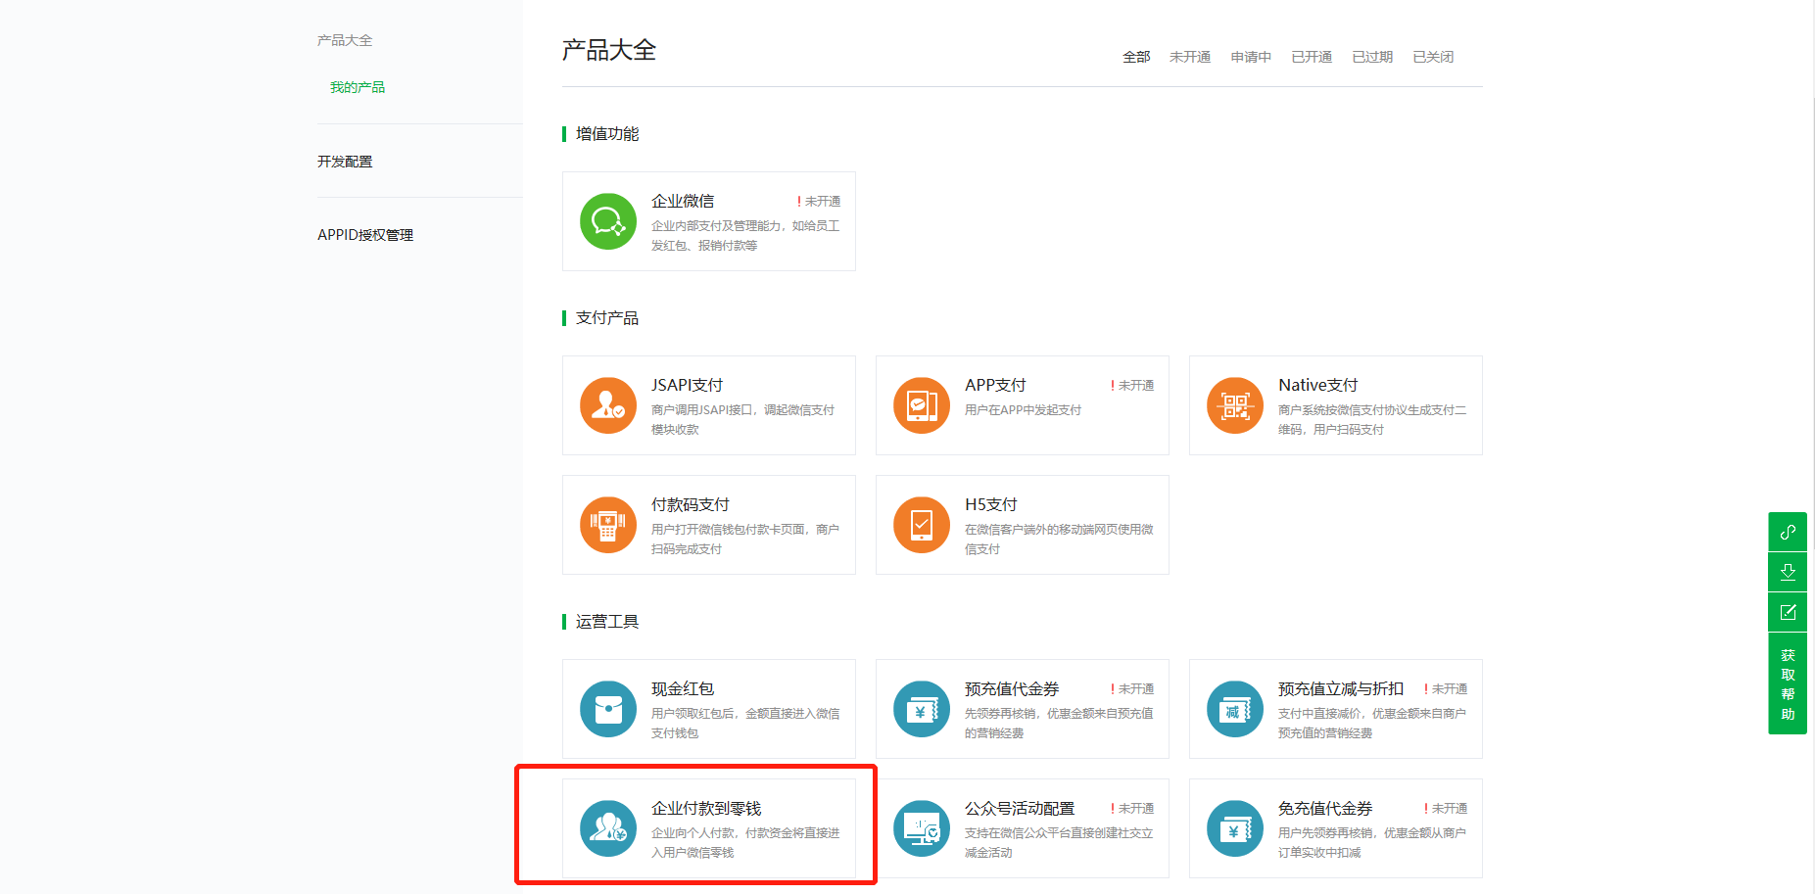
Task: Click the 获取帮助 help button
Action: click(x=1788, y=684)
